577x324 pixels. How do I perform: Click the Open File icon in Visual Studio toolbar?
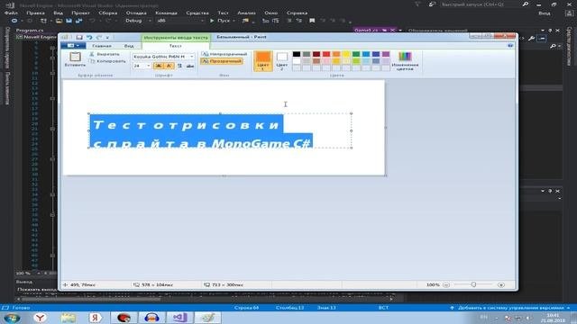point(59,21)
